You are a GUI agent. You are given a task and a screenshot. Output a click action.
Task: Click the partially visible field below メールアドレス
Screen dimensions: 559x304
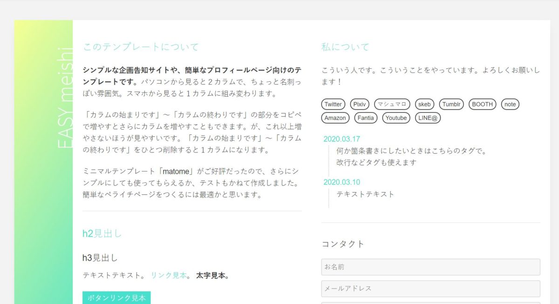coord(431,303)
